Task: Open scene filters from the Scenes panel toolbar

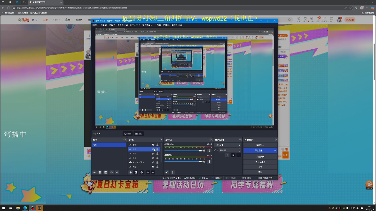Action: pyautogui.click(x=105, y=172)
